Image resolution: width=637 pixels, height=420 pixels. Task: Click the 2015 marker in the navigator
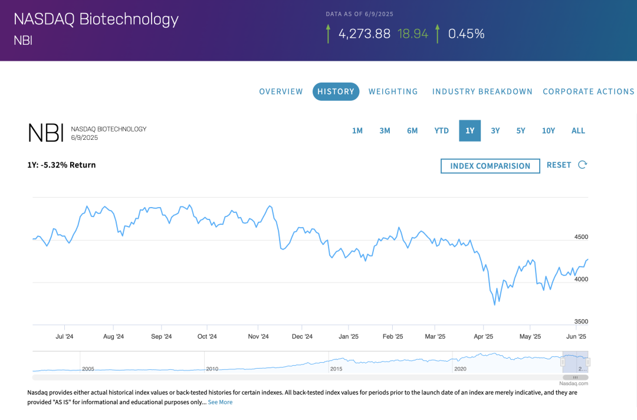tap(336, 369)
